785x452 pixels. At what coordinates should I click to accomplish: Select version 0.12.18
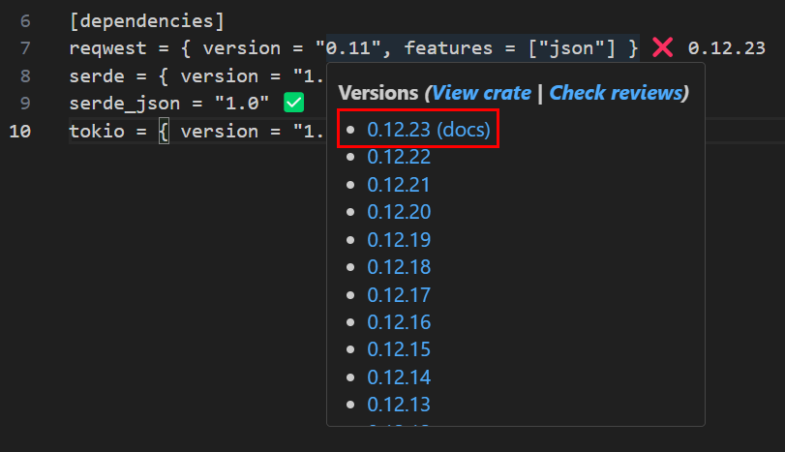coord(399,267)
